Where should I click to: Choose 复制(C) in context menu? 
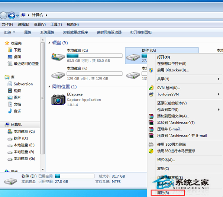(x=163, y=169)
